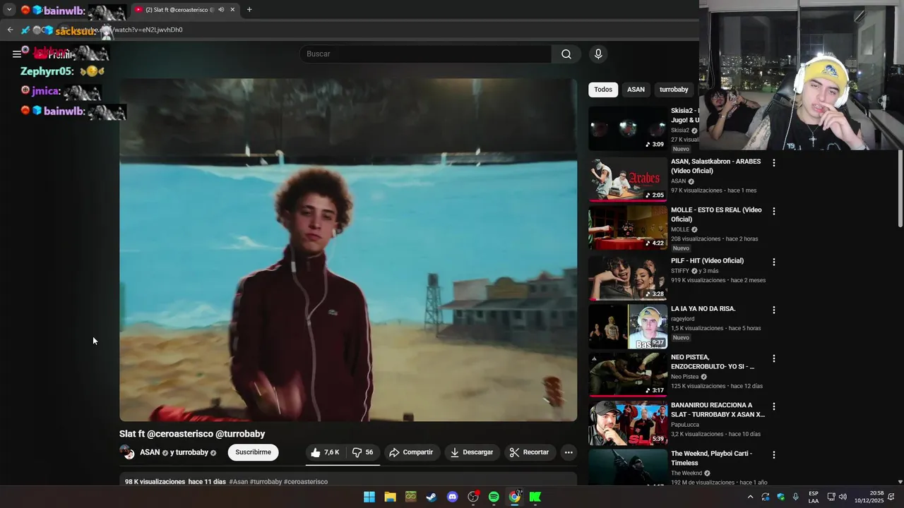The width and height of the screenshot is (904, 508).
Task: Open Spotify from the taskbar
Action: coord(494,497)
